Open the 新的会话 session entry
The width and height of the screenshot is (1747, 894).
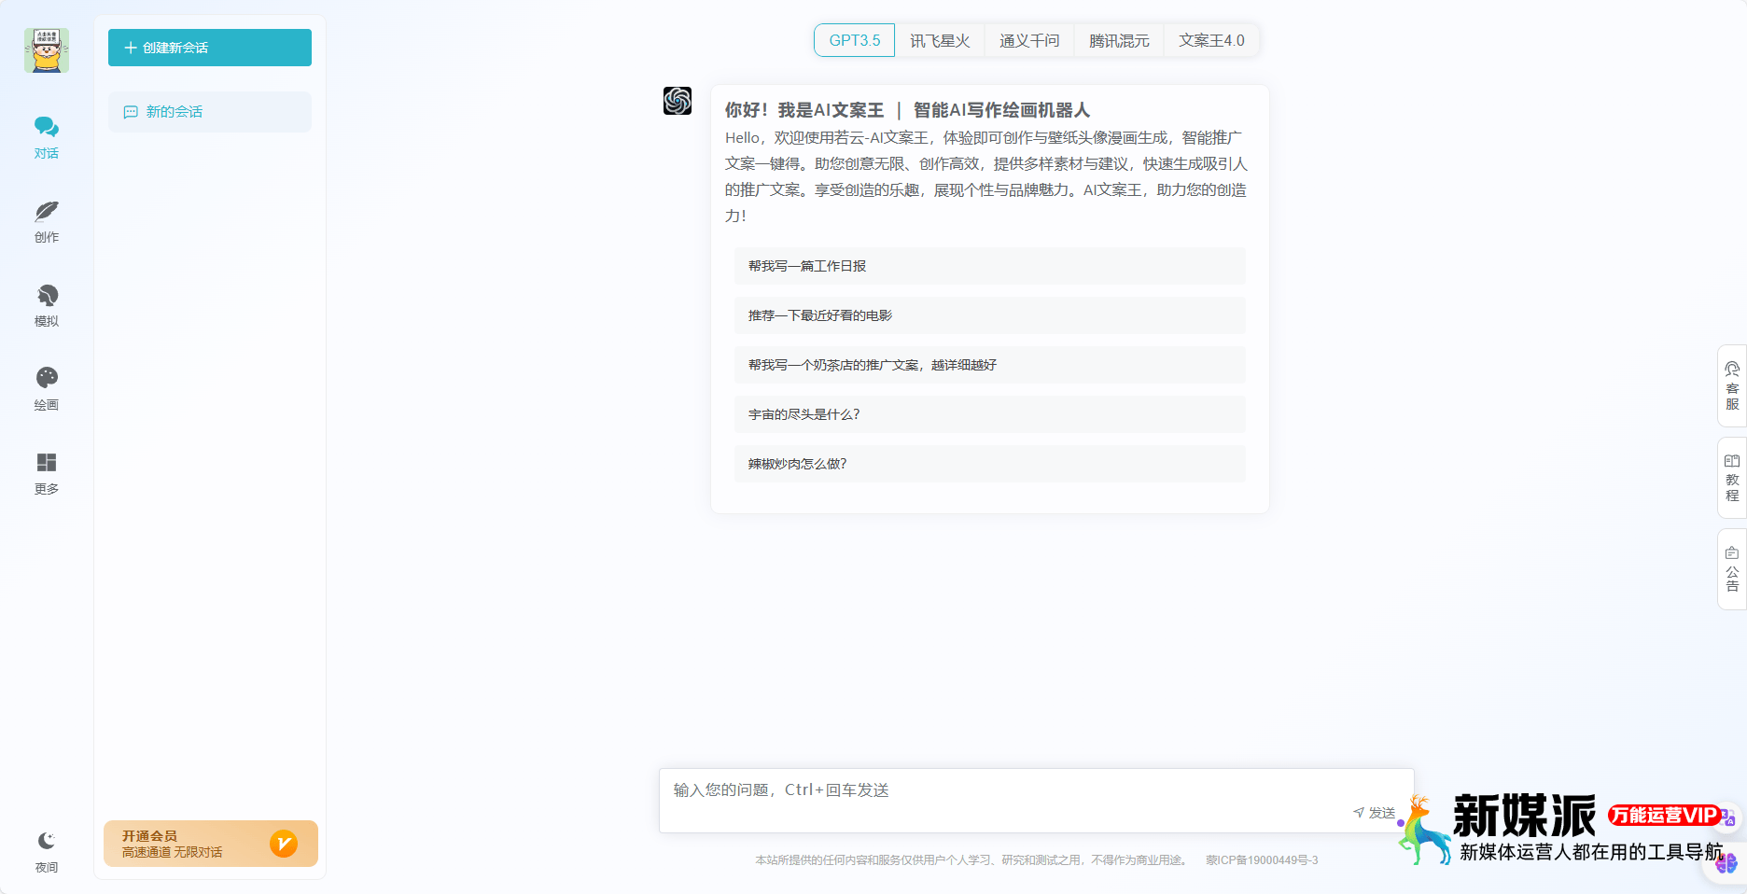[209, 112]
